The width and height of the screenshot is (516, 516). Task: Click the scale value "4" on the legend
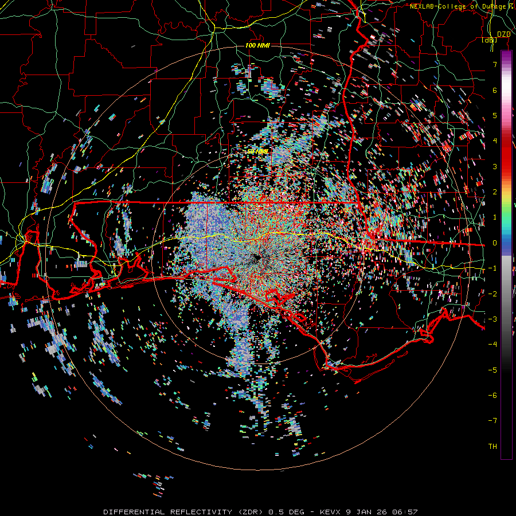495,141
